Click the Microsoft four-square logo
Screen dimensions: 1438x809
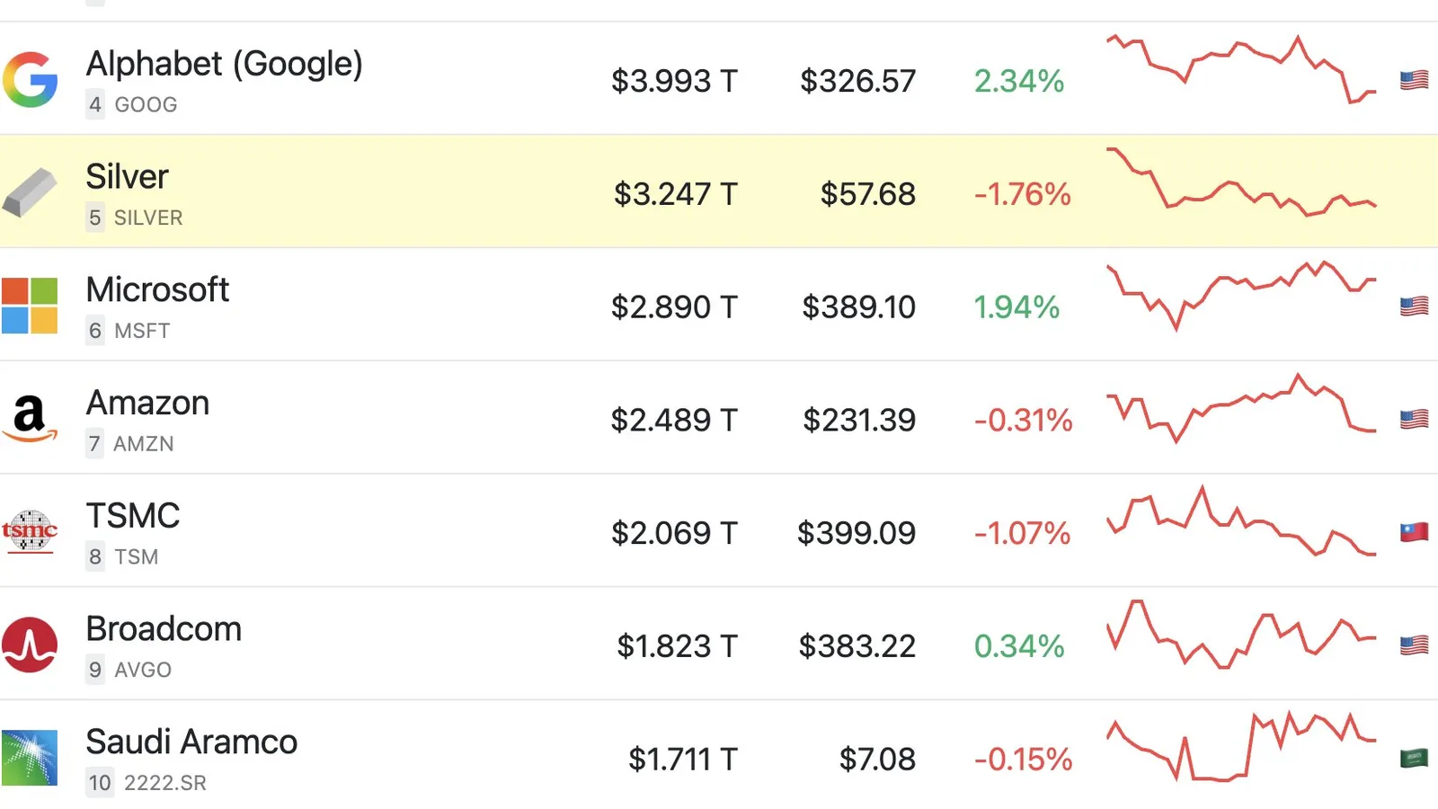pos(30,306)
